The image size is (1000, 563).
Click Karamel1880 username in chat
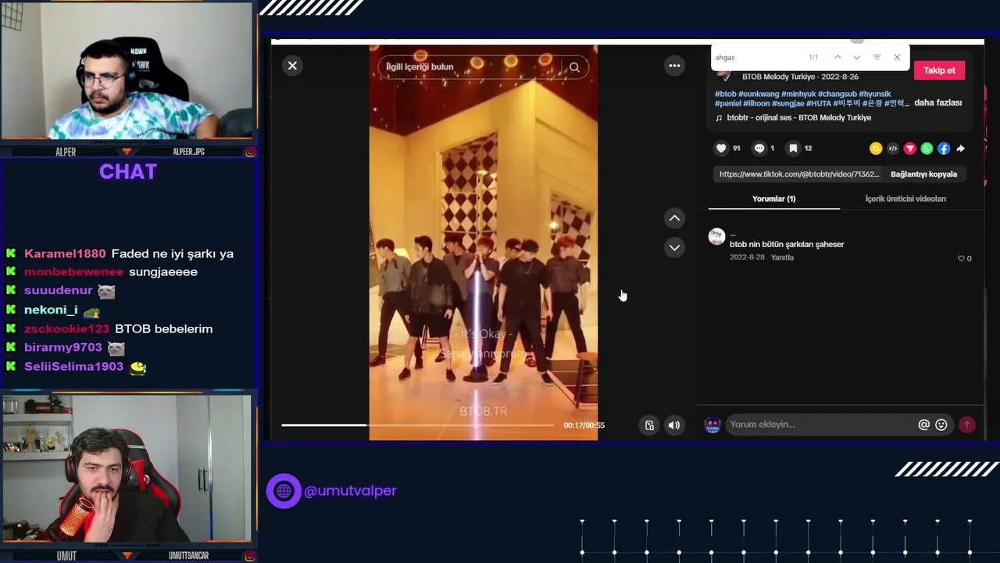(x=65, y=253)
